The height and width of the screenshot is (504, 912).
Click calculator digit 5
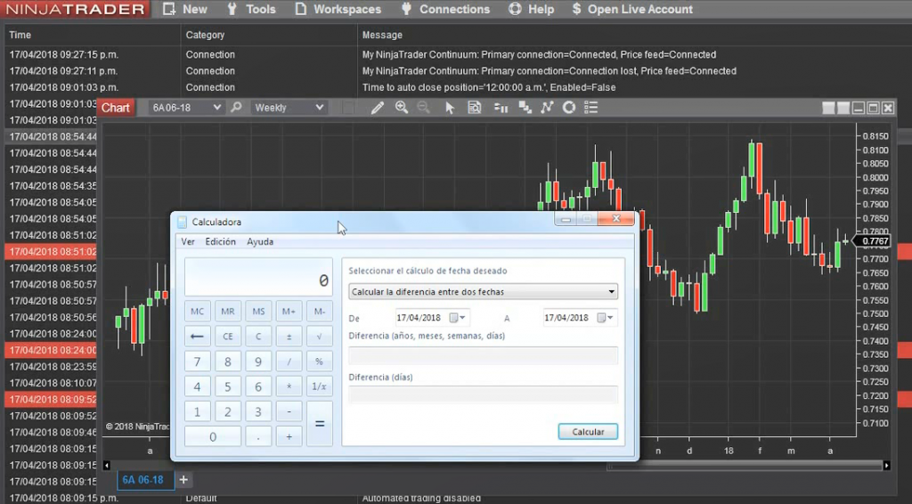tap(228, 386)
